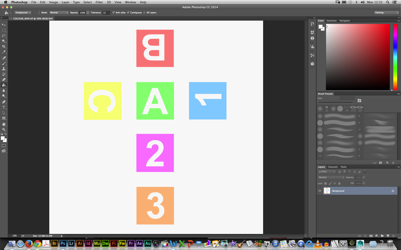The width and height of the screenshot is (401, 250).
Task: Switch to the Navigator tab
Action: coord(345,21)
